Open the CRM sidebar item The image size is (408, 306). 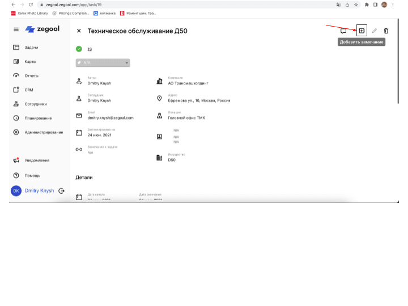pos(28,90)
